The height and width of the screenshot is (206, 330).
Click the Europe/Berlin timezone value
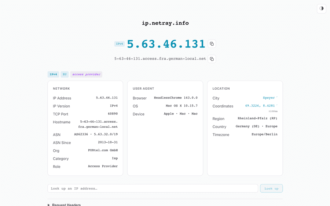264,134
